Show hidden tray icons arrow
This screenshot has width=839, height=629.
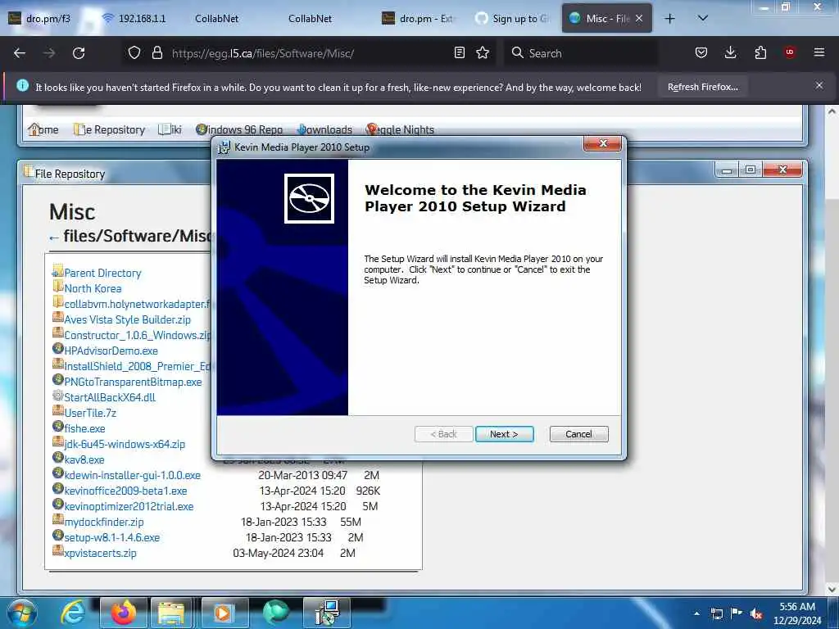click(x=696, y=613)
